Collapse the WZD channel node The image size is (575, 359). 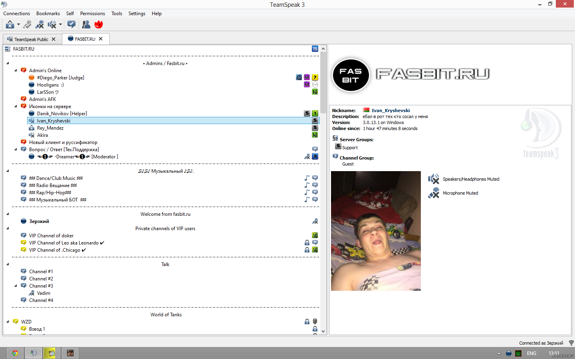coord(8,322)
